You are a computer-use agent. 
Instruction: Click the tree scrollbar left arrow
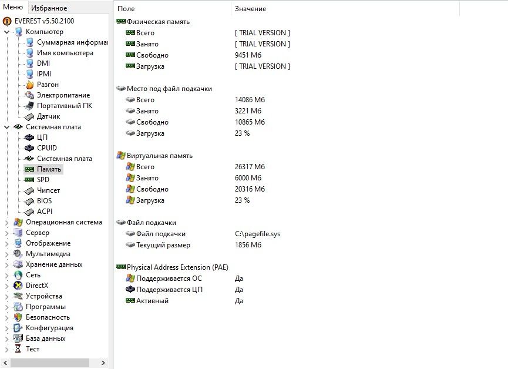click(5, 363)
